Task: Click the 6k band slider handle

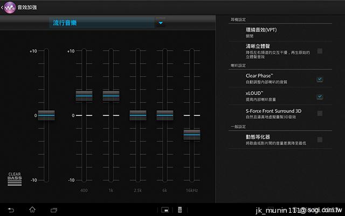Action: pyautogui.click(x=165, y=115)
